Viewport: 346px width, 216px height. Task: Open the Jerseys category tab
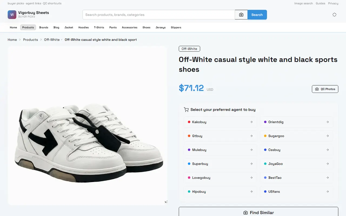pyautogui.click(x=161, y=27)
